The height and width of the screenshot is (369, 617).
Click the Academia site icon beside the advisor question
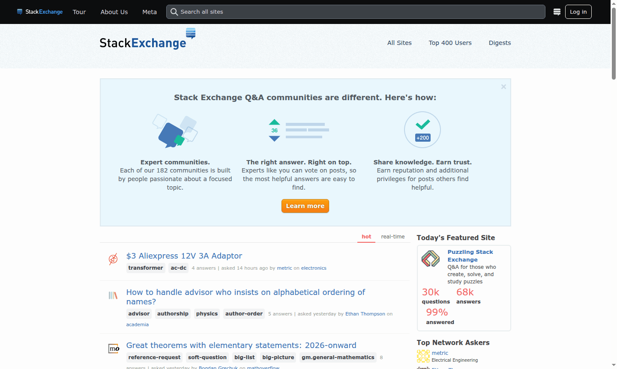pos(113,295)
